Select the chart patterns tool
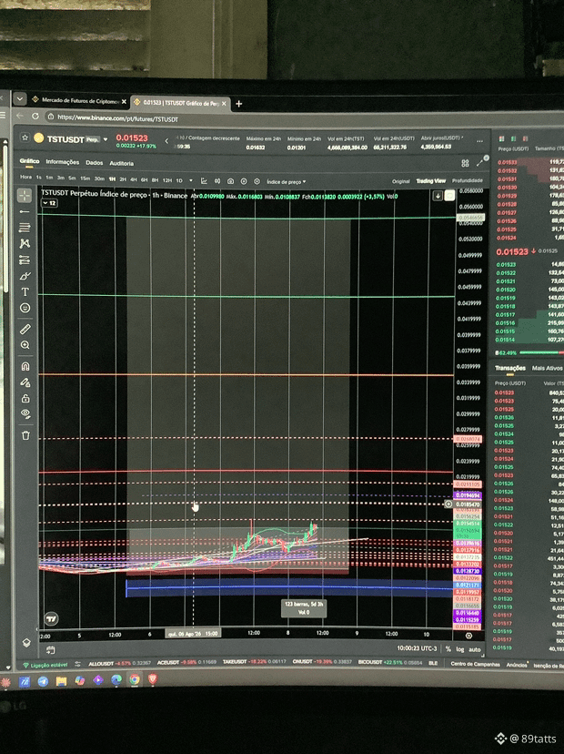 coord(25,244)
